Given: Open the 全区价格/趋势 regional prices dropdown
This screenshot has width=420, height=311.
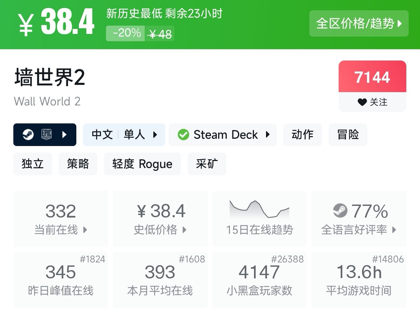Looking at the screenshot, I should (359, 23).
